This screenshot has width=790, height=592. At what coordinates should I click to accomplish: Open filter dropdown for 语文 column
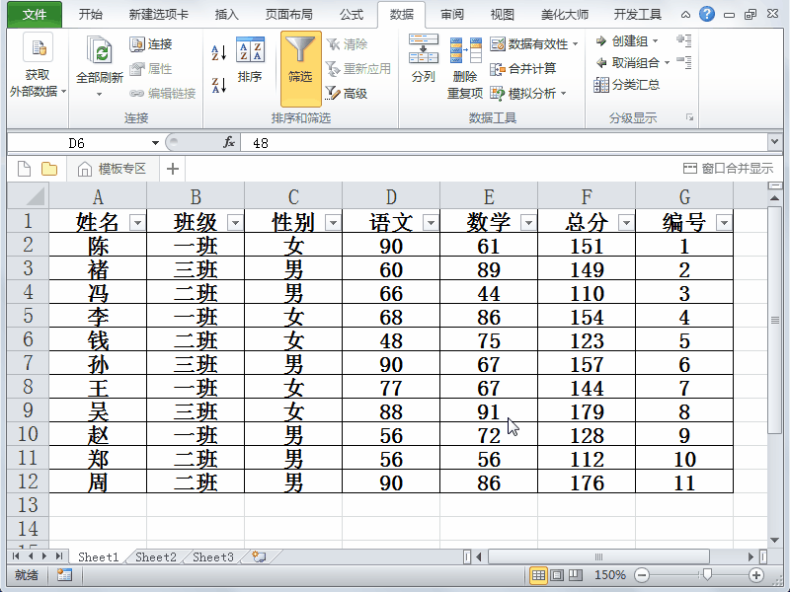[431, 222]
